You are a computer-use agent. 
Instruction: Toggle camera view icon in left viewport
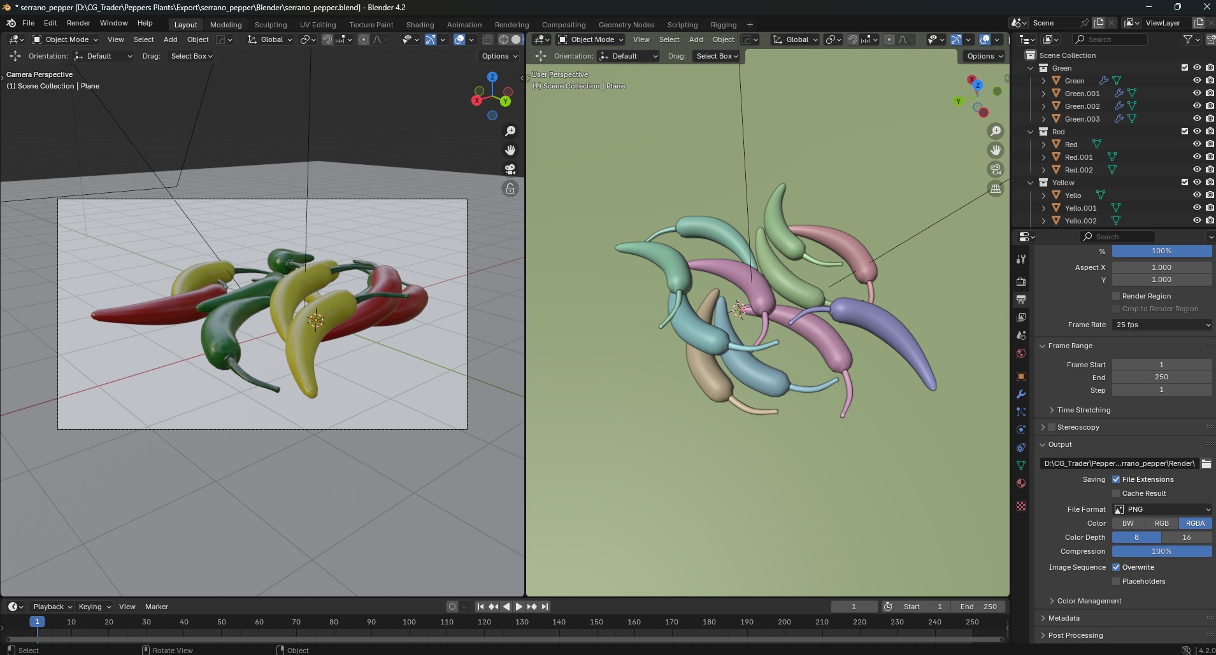click(510, 169)
